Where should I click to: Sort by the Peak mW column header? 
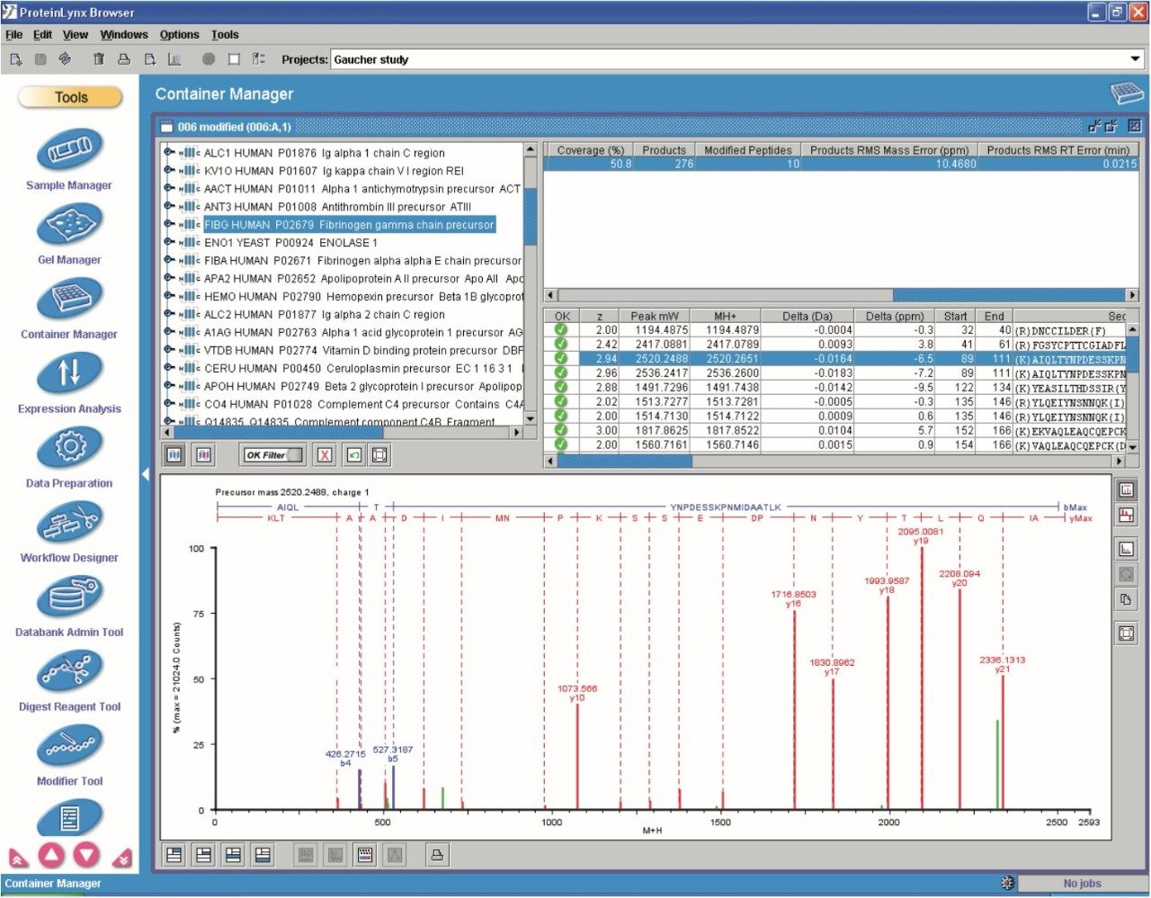click(655, 316)
